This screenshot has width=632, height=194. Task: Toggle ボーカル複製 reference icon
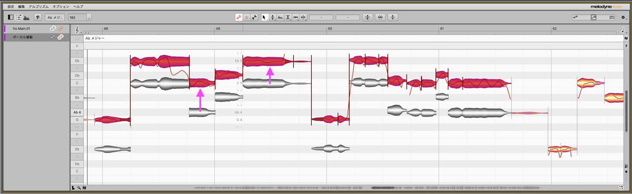(x=53, y=37)
